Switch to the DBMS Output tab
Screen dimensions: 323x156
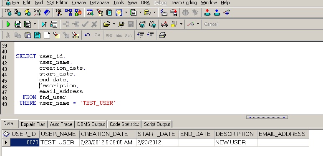click(x=91, y=124)
